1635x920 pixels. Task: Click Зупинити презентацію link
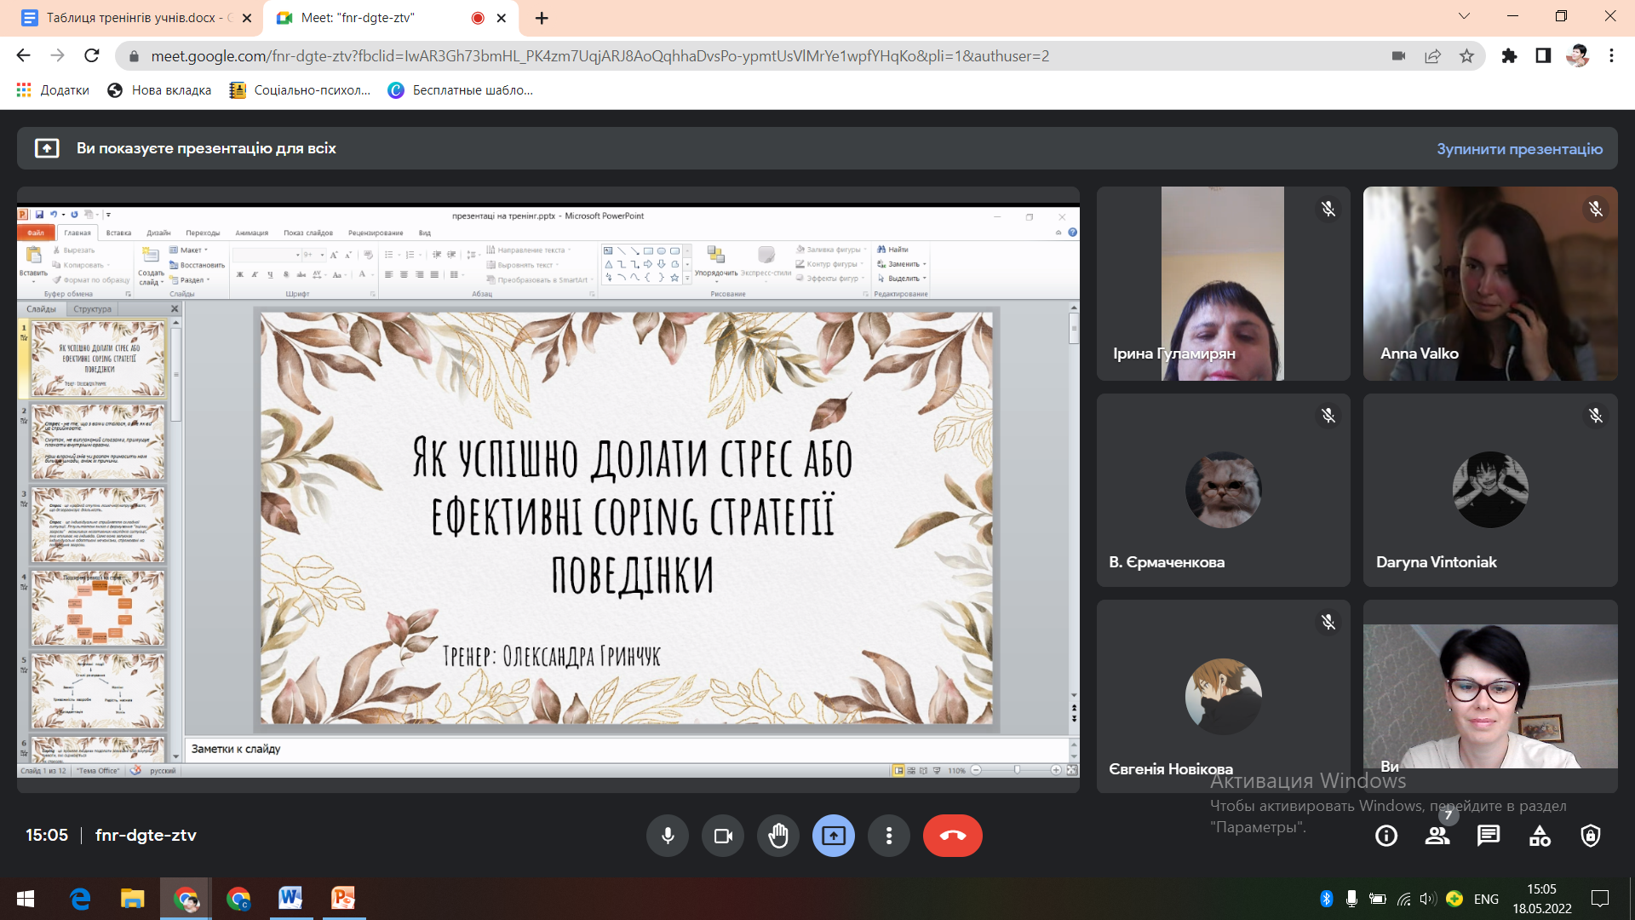pos(1519,149)
